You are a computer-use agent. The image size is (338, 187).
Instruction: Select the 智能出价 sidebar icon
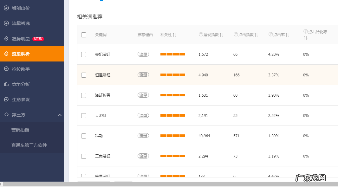(x=6, y=8)
